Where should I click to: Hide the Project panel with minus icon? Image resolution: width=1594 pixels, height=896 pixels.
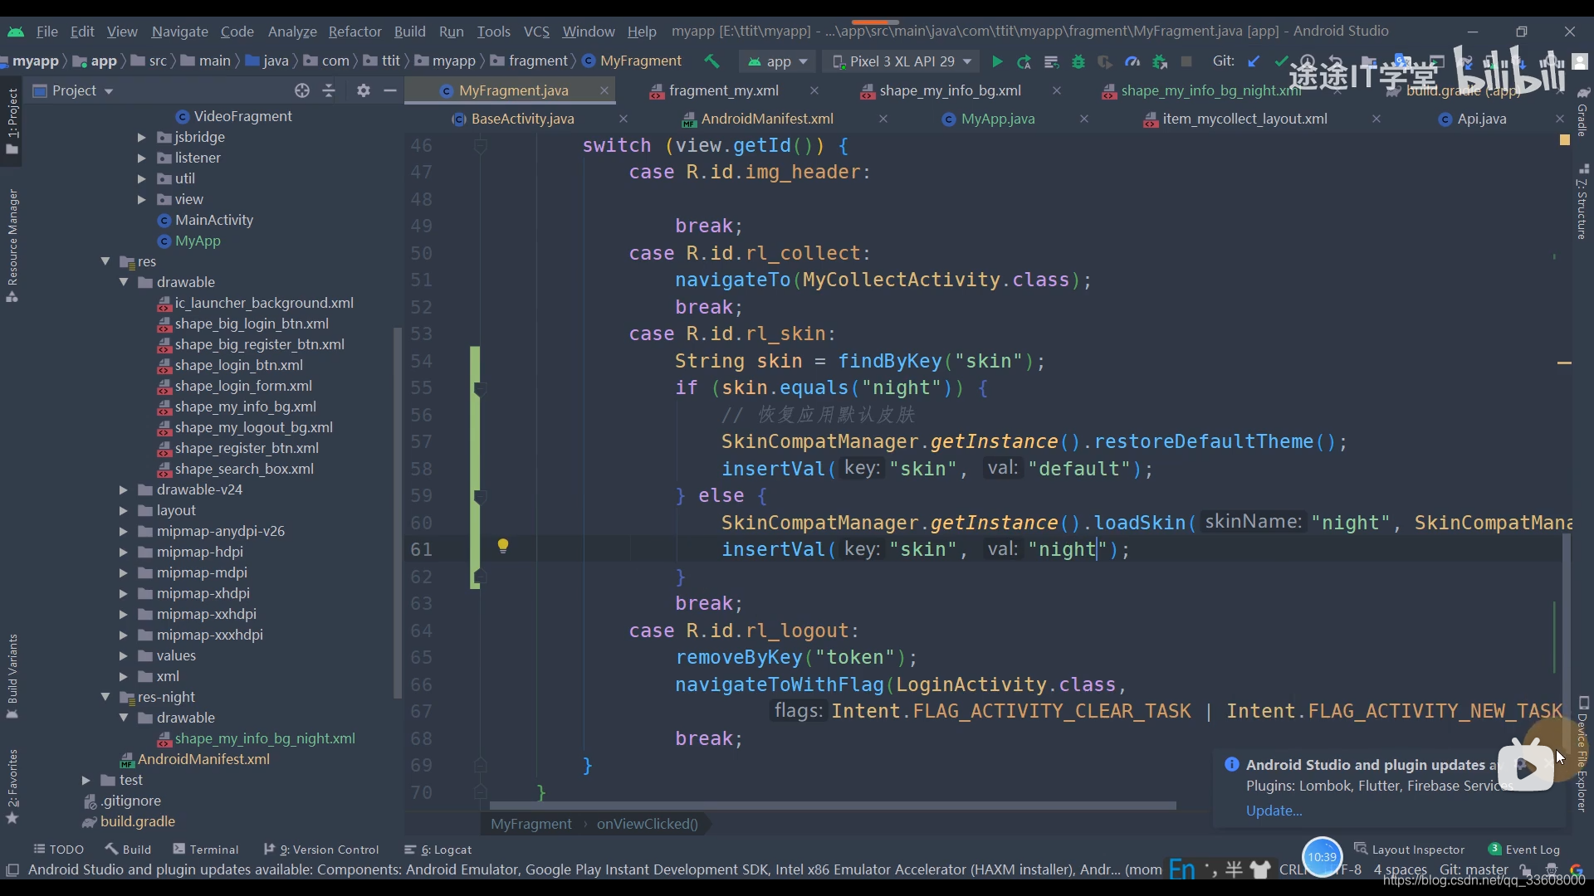pos(389,90)
